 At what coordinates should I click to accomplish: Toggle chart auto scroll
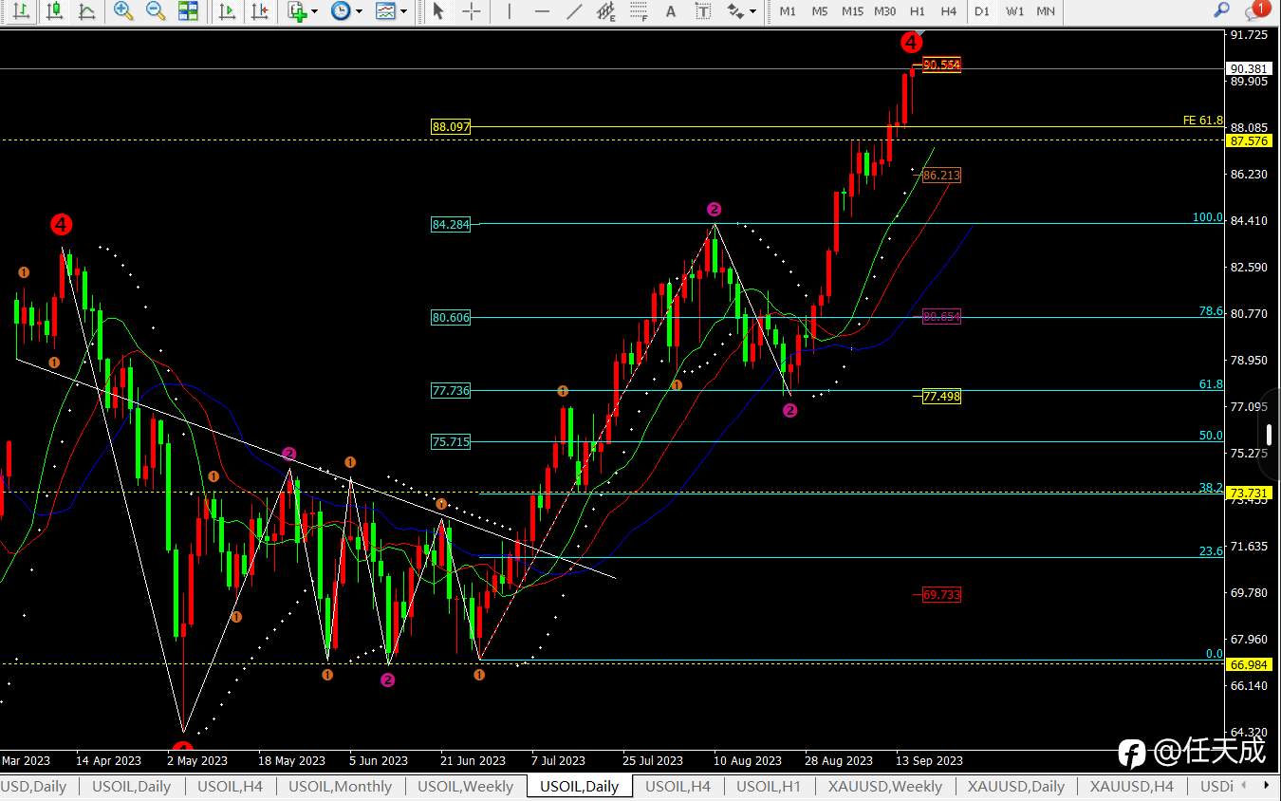pyautogui.click(x=227, y=11)
